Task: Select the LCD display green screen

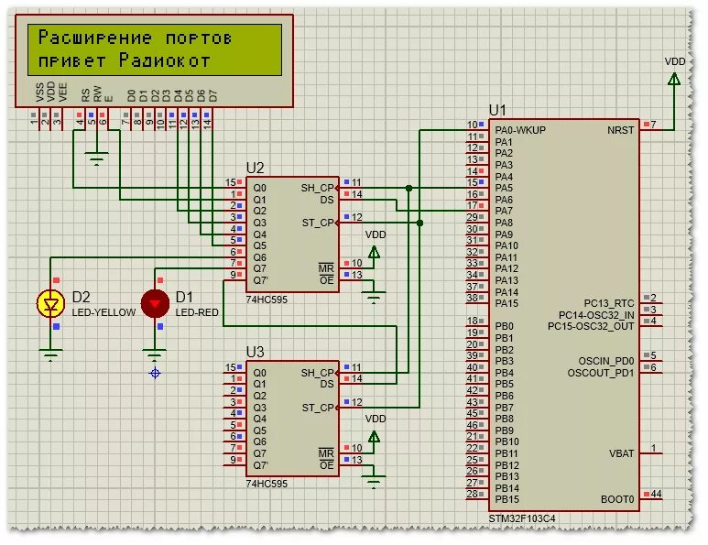Action: coord(155,49)
